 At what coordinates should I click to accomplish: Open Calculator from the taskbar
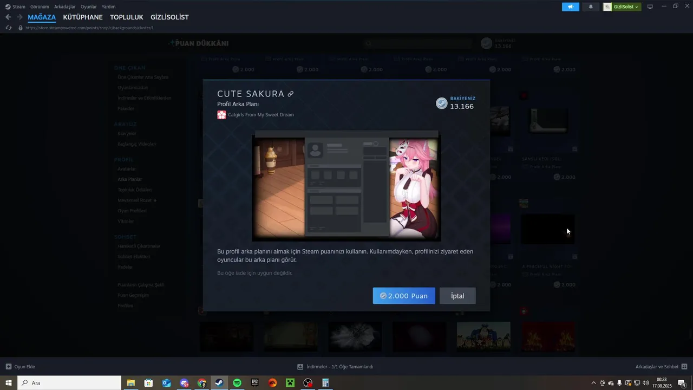pos(326,383)
